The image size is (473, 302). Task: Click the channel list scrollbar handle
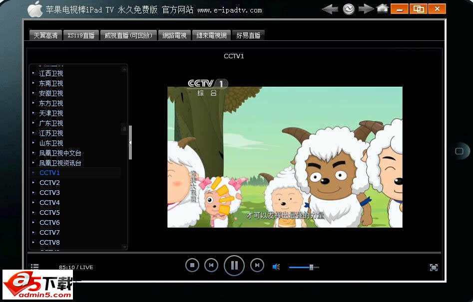click(124, 129)
